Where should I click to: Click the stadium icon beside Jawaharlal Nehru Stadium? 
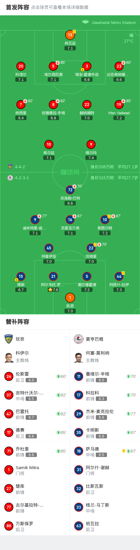pyautogui.click(x=85, y=22)
